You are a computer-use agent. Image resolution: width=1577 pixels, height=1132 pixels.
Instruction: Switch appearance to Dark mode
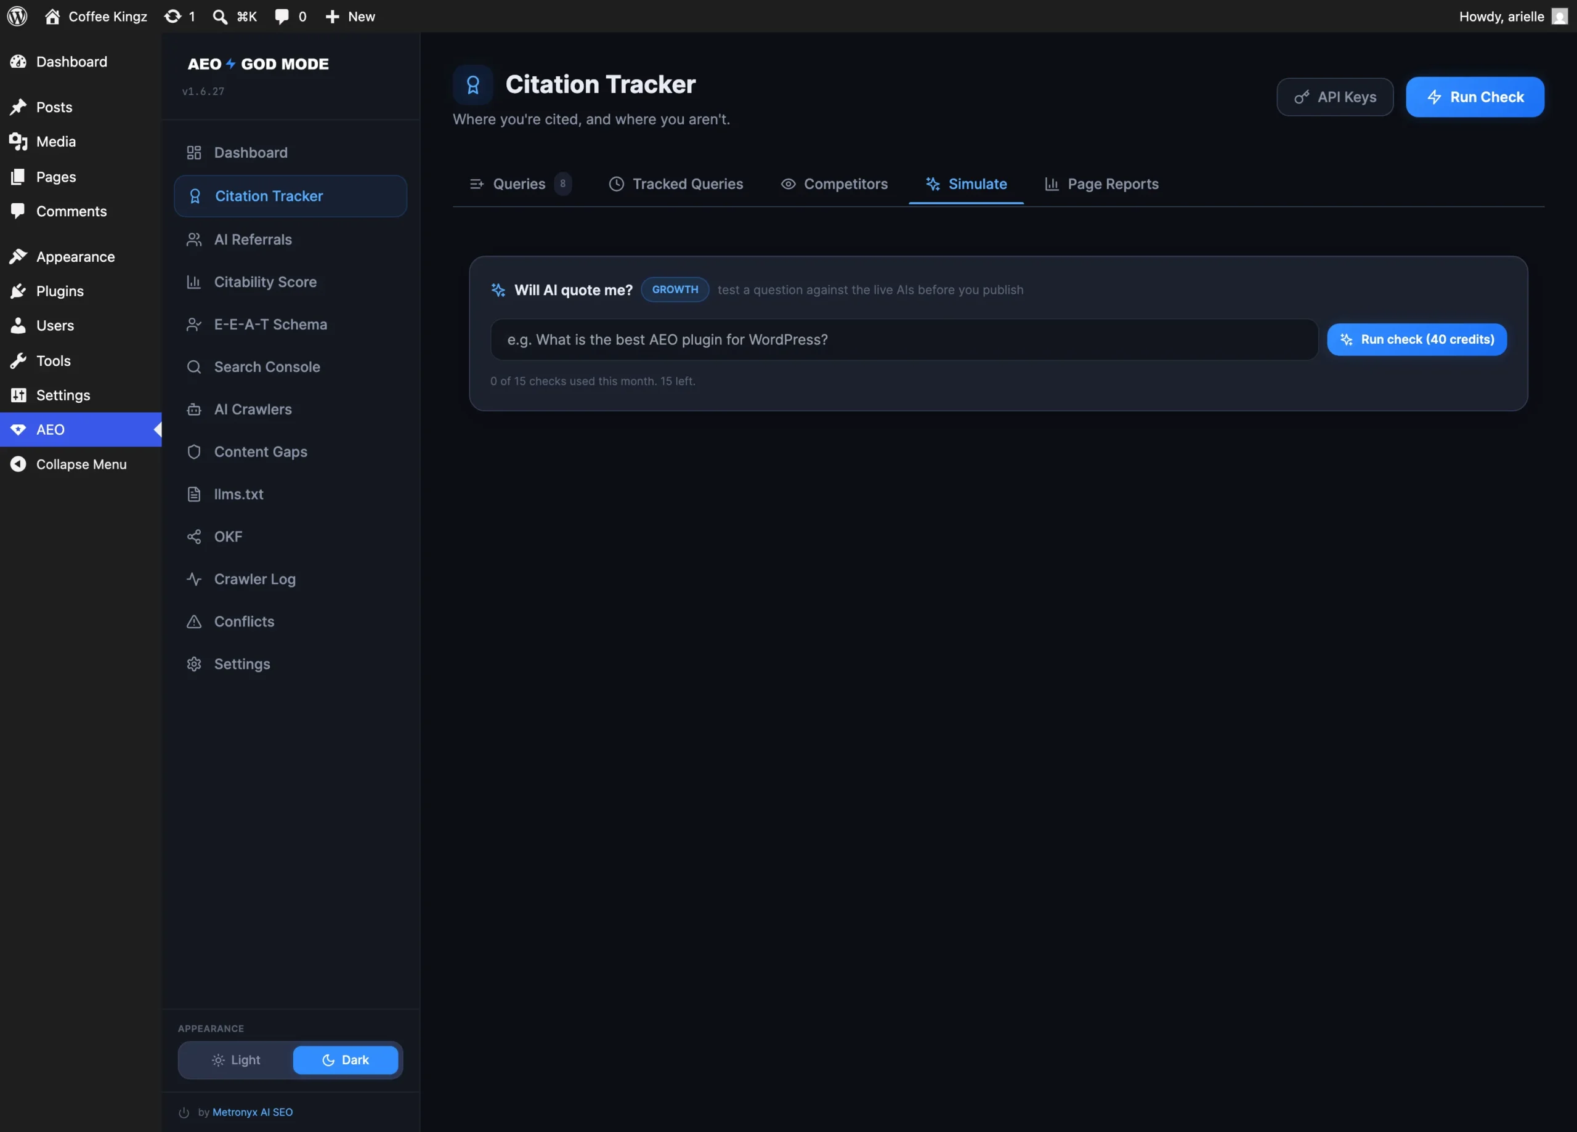point(346,1060)
